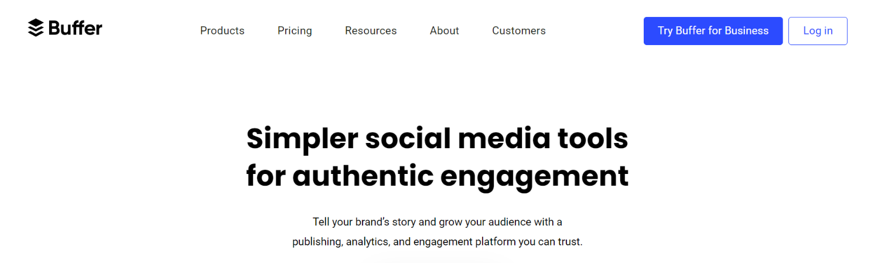Click the Buffer stacked-layers logo icon
The height and width of the screenshot is (263, 878).
click(x=36, y=28)
